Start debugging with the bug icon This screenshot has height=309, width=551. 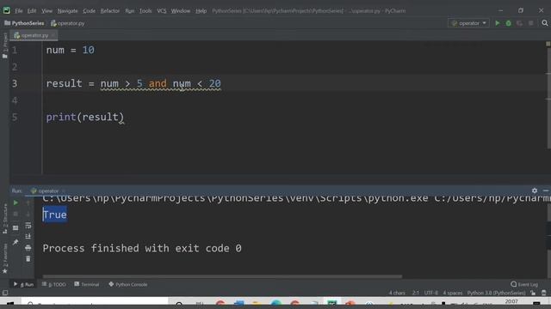509,23
